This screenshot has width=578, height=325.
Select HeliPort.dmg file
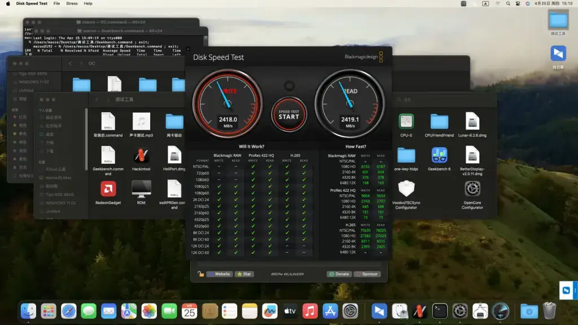pos(174,159)
